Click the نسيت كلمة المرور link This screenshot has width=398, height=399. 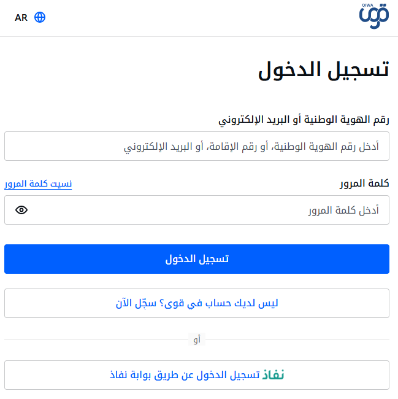click(x=38, y=184)
